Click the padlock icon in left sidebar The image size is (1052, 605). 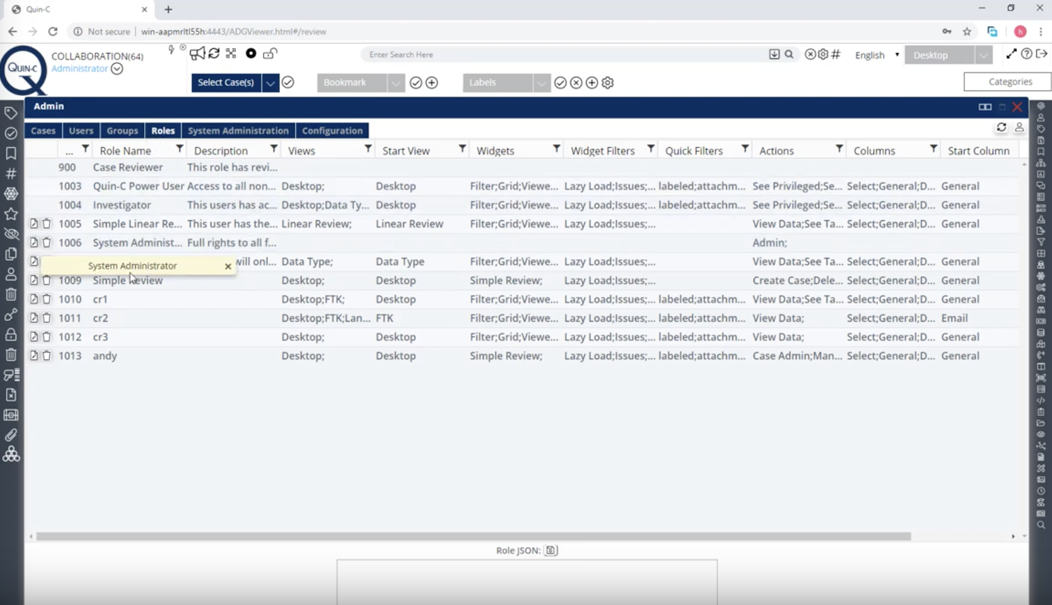[11, 335]
